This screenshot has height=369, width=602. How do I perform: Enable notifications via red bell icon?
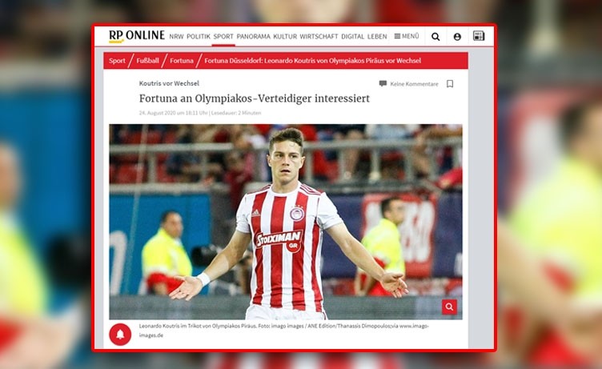pyautogui.click(x=120, y=335)
